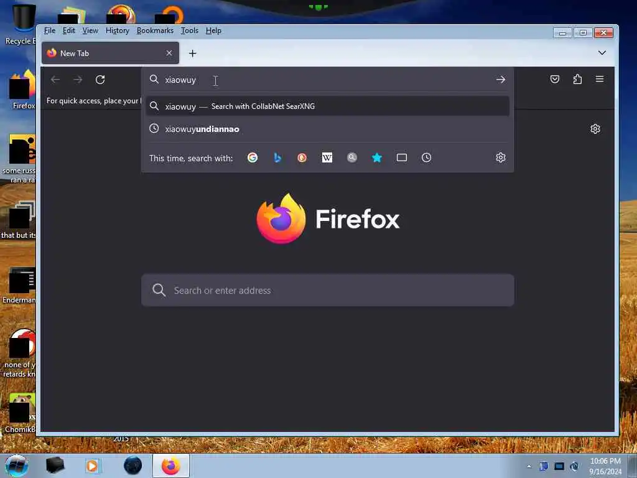Viewport: 637px width, 478px height.
Task: Search this time with Wikipedia
Action: click(x=327, y=157)
